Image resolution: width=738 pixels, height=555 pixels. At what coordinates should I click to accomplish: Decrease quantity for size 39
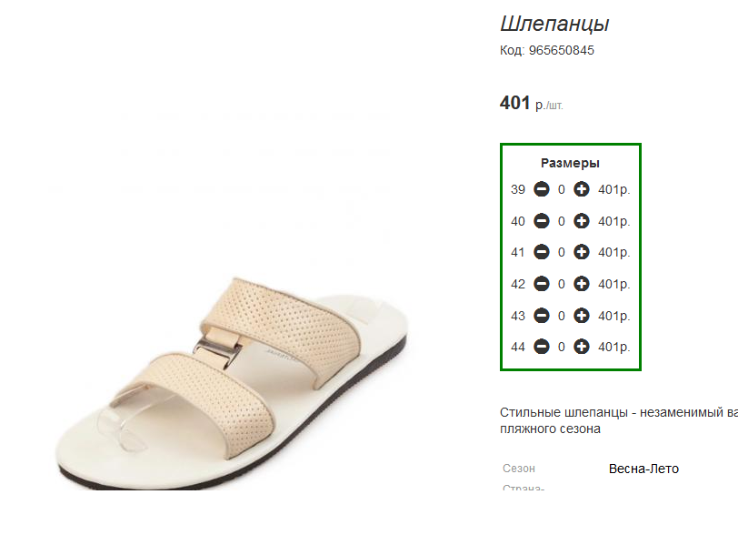click(x=541, y=189)
